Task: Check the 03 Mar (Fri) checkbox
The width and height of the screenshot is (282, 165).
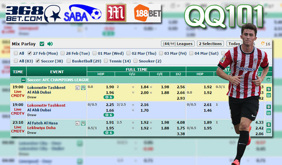Action: pyautogui.click(x=161, y=53)
